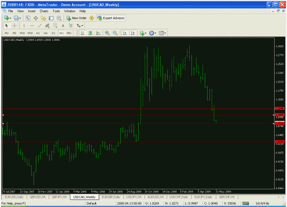The height and width of the screenshot is (207, 287).
Task: Select the M15 timeframe
Action: 22,33
